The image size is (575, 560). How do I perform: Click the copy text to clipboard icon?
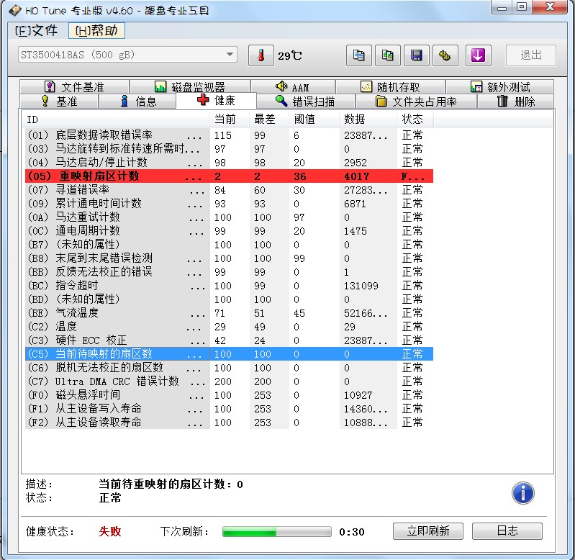click(358, 55)
